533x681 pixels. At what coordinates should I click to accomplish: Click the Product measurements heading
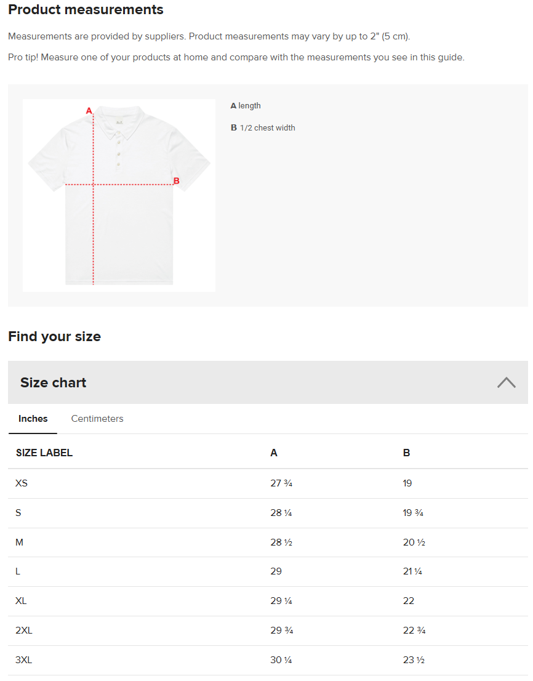point(86,10)
